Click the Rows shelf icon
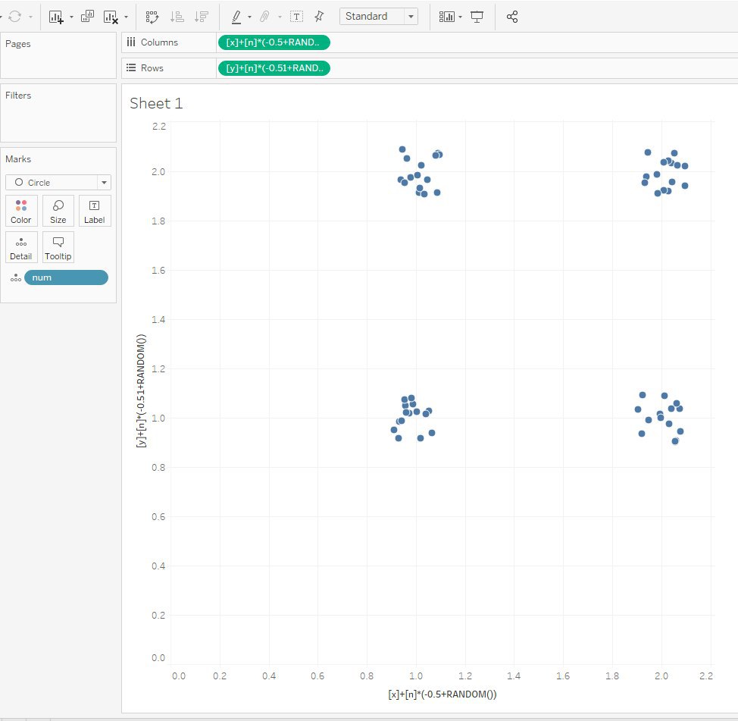This screenshot has width=738, height=721. click(x=131, y=67)
